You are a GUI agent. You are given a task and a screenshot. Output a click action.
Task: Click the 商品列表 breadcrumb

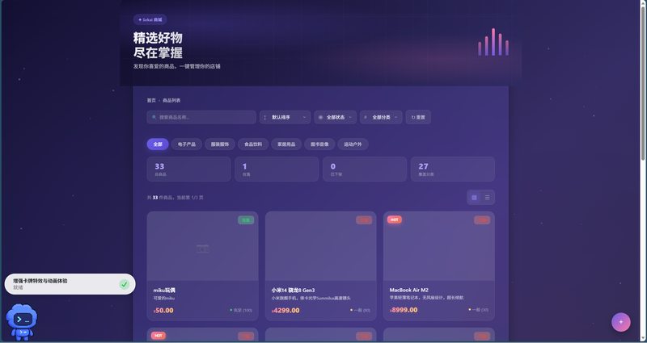pos(171,100)
